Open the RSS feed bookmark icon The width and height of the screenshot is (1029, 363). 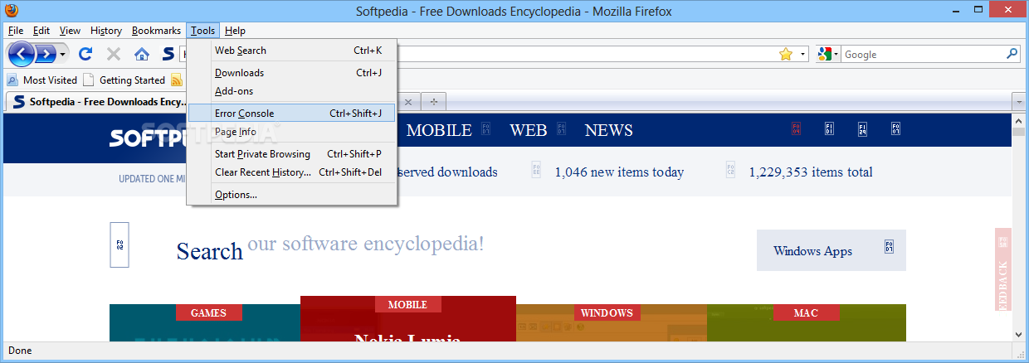[x=177, y=80]
